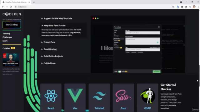
Task: Click the Adobe Stock limited time offer text
Action: point(11,70)
